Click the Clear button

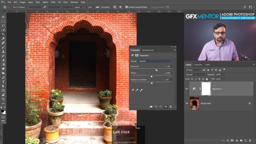[x=90, y=7]
